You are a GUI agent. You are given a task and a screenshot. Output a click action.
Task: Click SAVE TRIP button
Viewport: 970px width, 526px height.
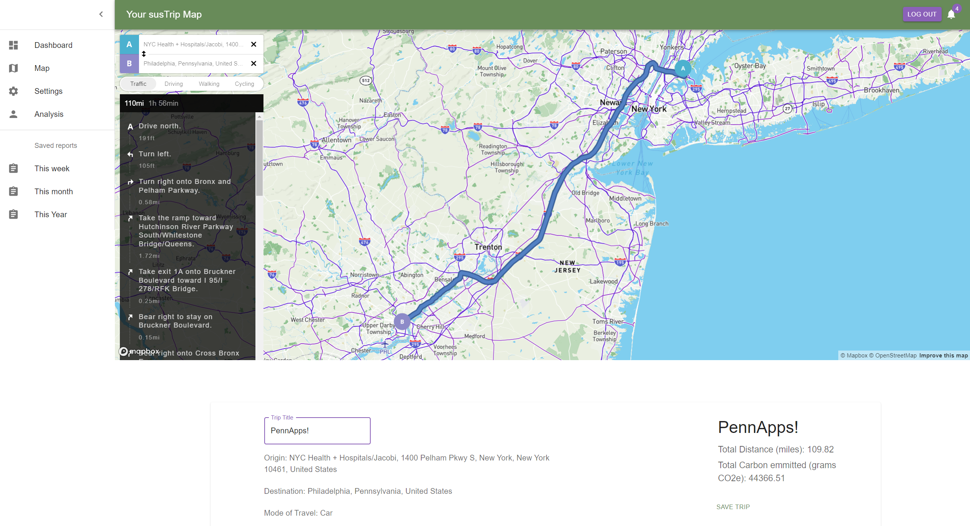point(733,507)
